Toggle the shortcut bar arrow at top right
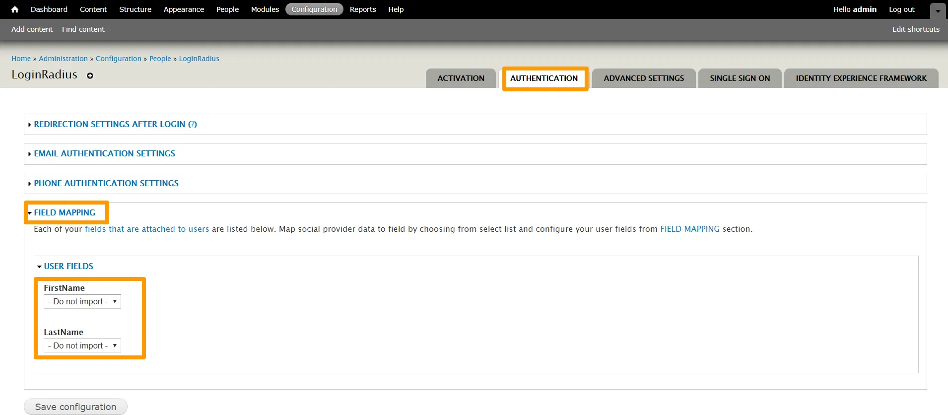The height and width of the screenshot is (415, 948). [x=938, y=10]
